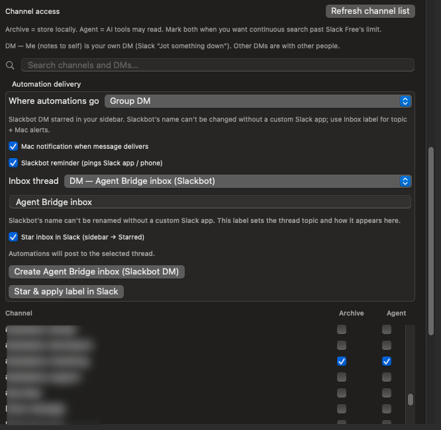Click Create Agent Bridge inbox (Slackbot DM)

pos(97,272)
